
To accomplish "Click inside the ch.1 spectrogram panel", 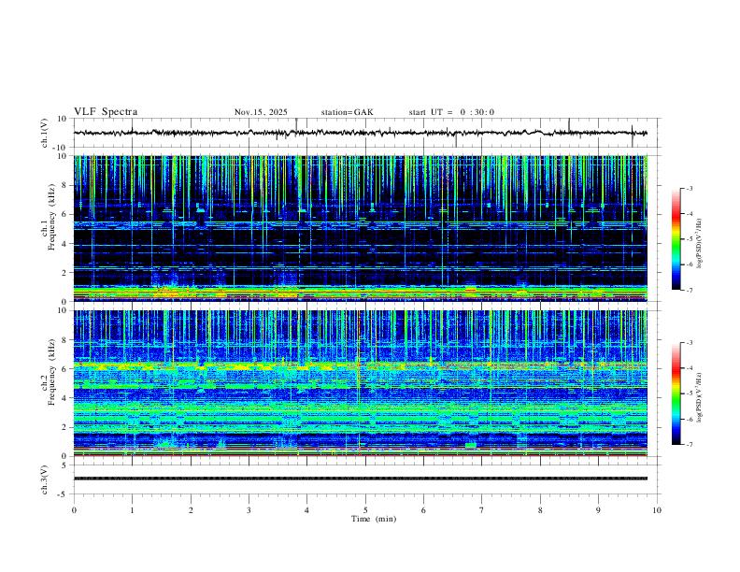I will (x=360, y=228).
